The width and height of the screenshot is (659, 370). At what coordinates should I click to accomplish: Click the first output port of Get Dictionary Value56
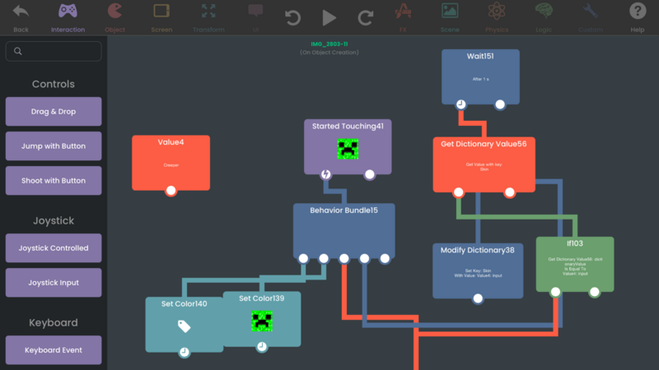pos(459,192)
